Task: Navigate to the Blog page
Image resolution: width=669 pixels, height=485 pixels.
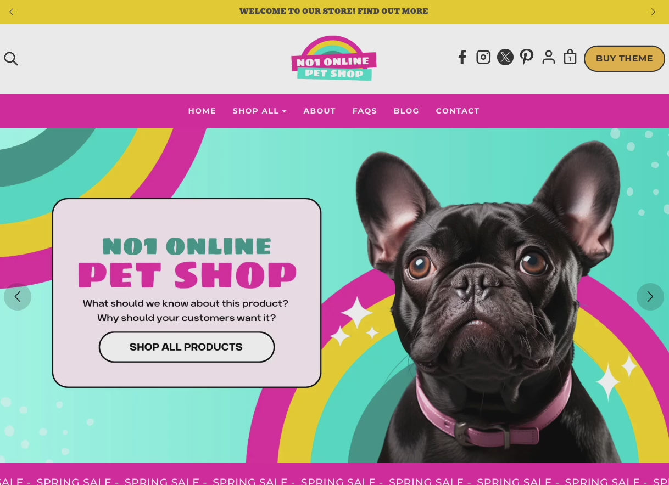Action: coord(406,111)
